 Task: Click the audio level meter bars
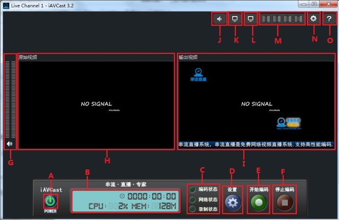[10, 99]
